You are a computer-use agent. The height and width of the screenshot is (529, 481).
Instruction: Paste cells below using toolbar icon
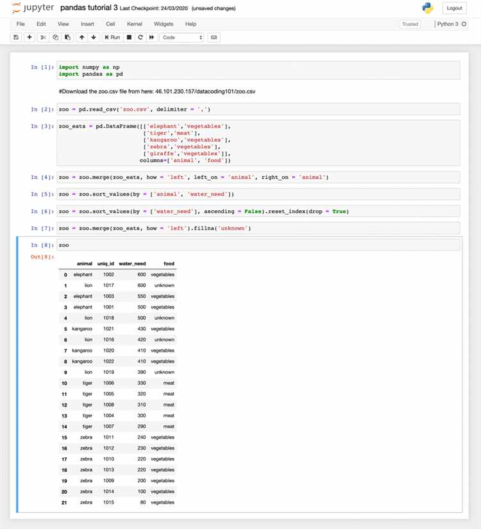pos(67,37)
